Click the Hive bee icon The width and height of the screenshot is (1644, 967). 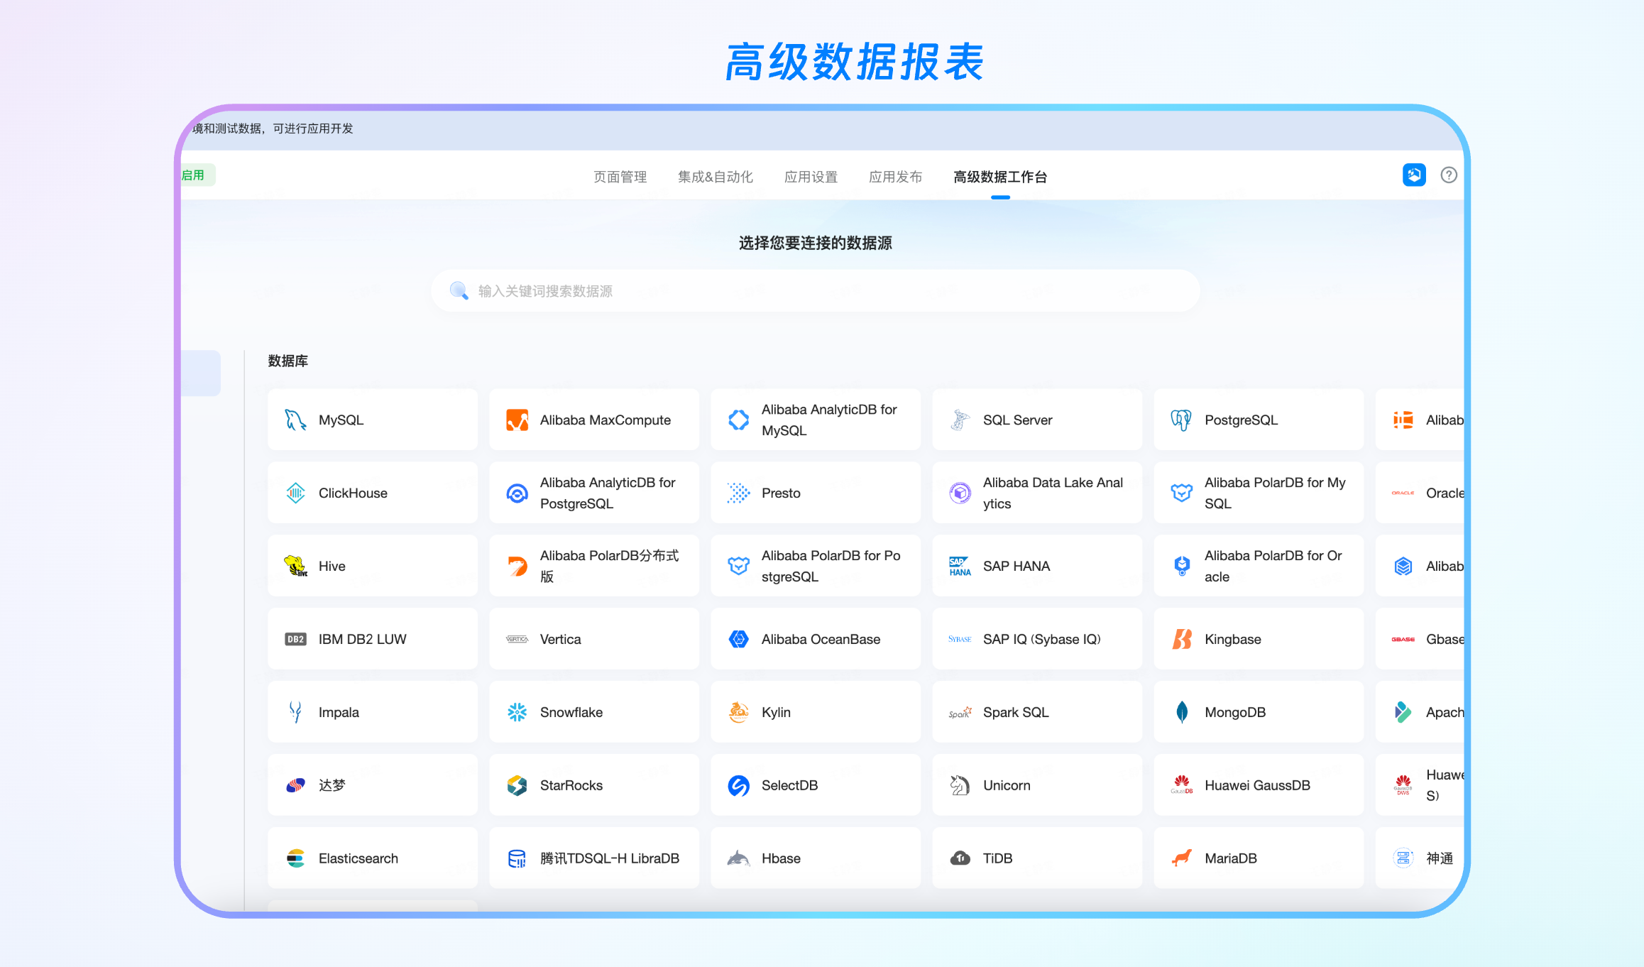295,566
